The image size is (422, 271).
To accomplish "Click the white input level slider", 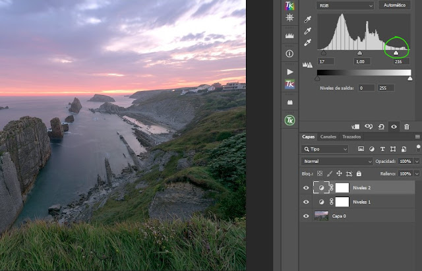I will pos(396,53).
